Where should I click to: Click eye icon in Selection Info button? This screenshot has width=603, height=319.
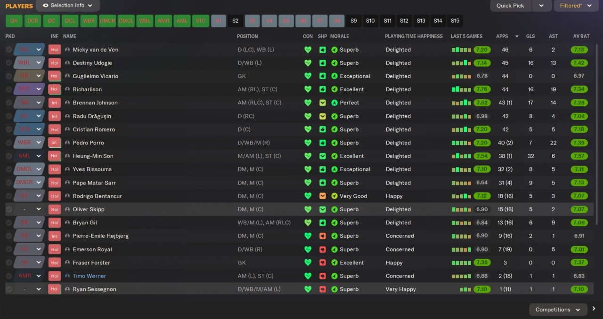46,6
